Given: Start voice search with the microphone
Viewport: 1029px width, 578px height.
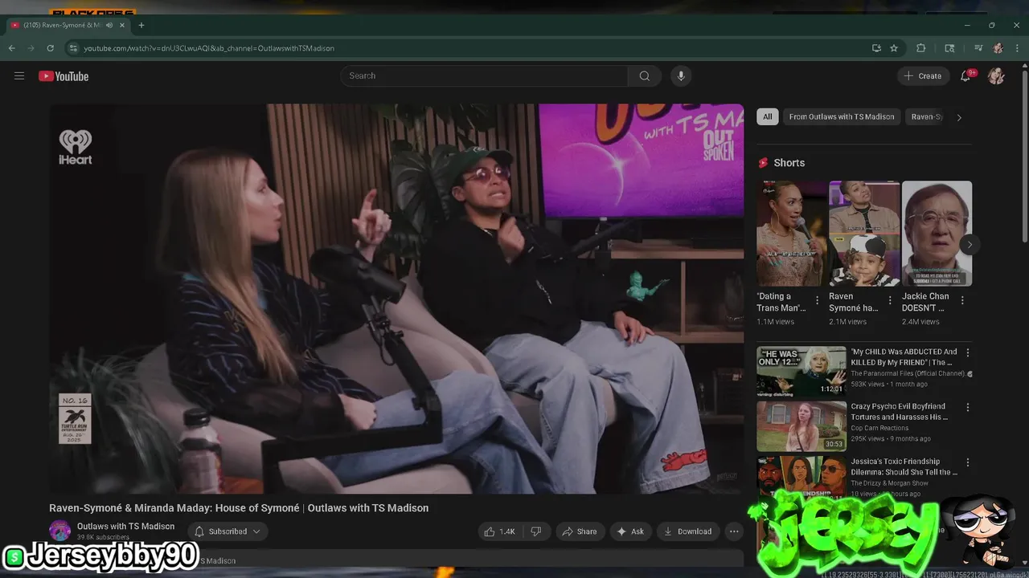Looking at the screenshot, I should 681,75.
